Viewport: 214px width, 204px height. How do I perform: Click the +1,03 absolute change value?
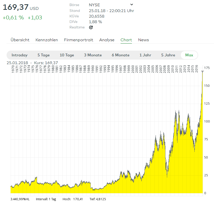pos(35,18)
